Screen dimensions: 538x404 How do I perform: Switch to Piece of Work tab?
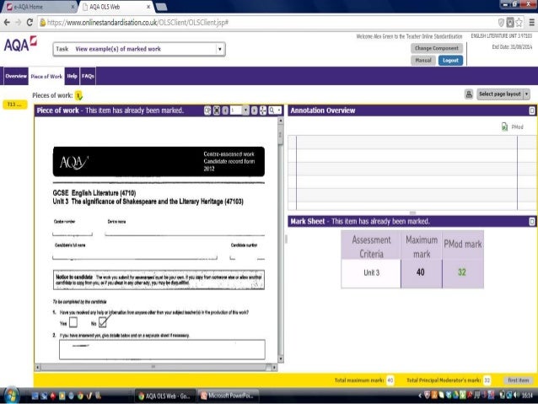(x=46, y=76)
